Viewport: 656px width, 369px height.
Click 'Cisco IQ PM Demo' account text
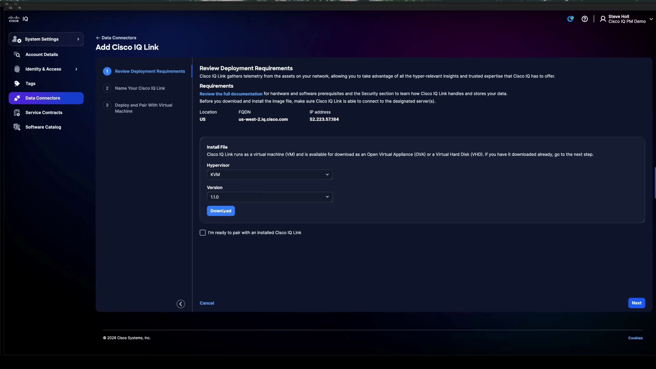pos(627,22)
